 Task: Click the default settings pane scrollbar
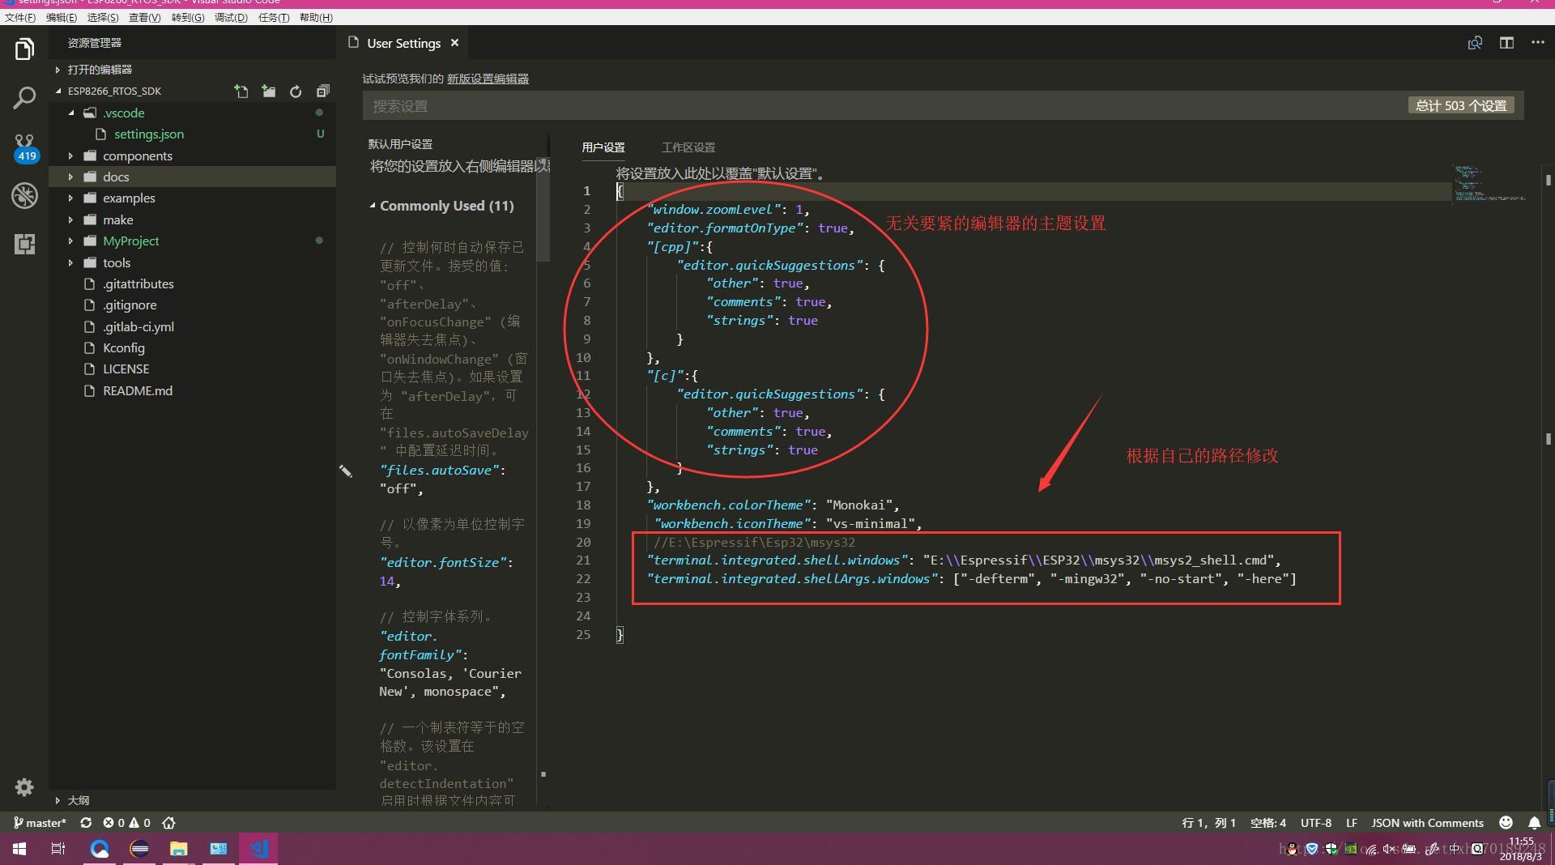(543, 209)
